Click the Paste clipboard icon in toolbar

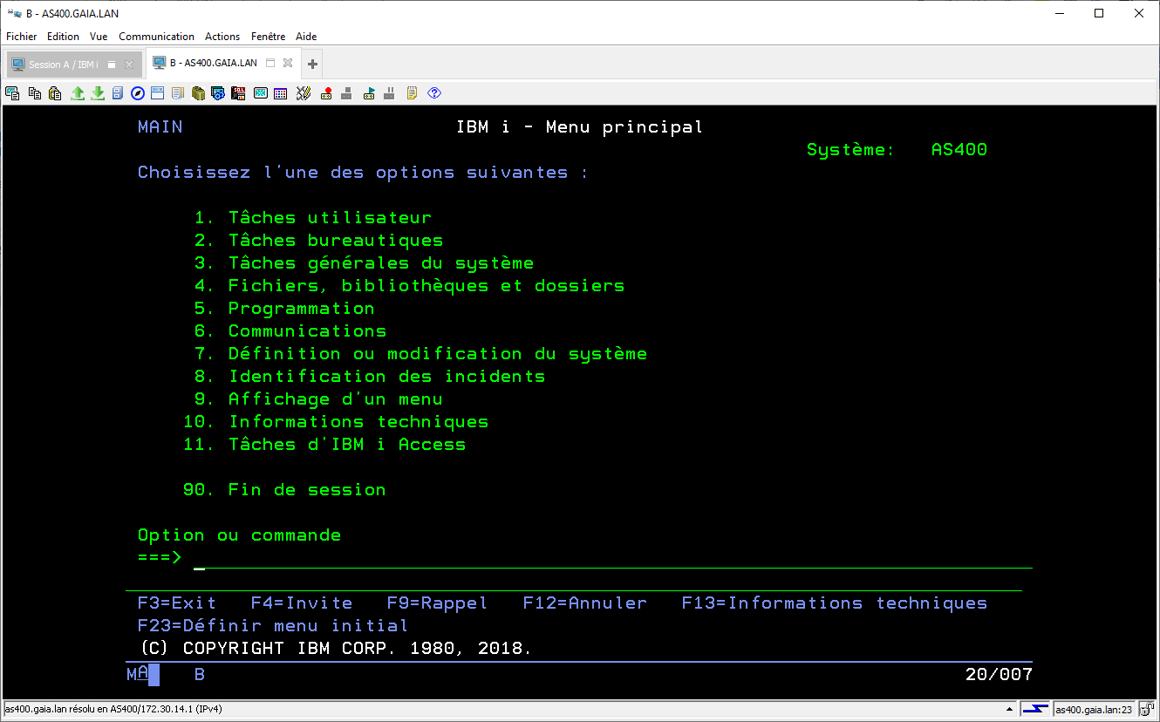click(55, 93)
